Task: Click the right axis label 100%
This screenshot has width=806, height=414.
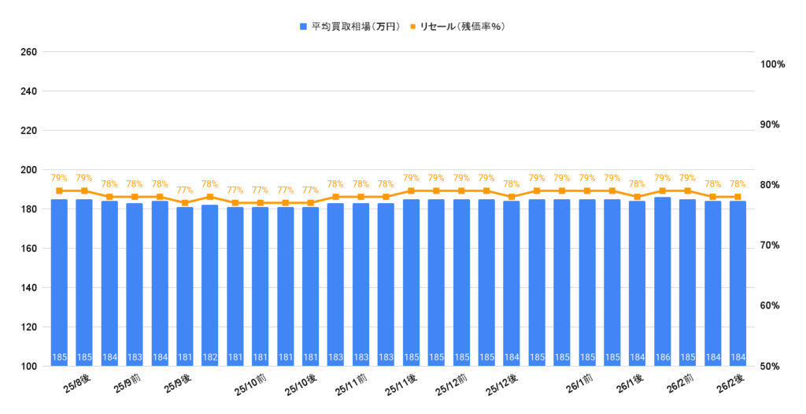Action: [773, 65]
